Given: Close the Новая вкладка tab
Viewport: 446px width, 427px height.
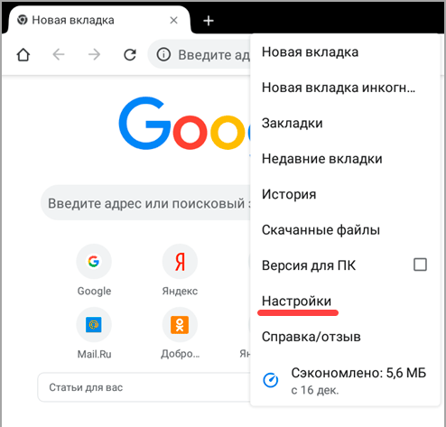Looking at the screenshot, I should point(173,20).
